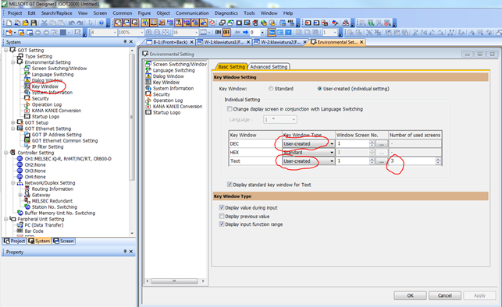Select KANA KANJI Conversion in dialog list
502x307 pixels.
(178, 107)
